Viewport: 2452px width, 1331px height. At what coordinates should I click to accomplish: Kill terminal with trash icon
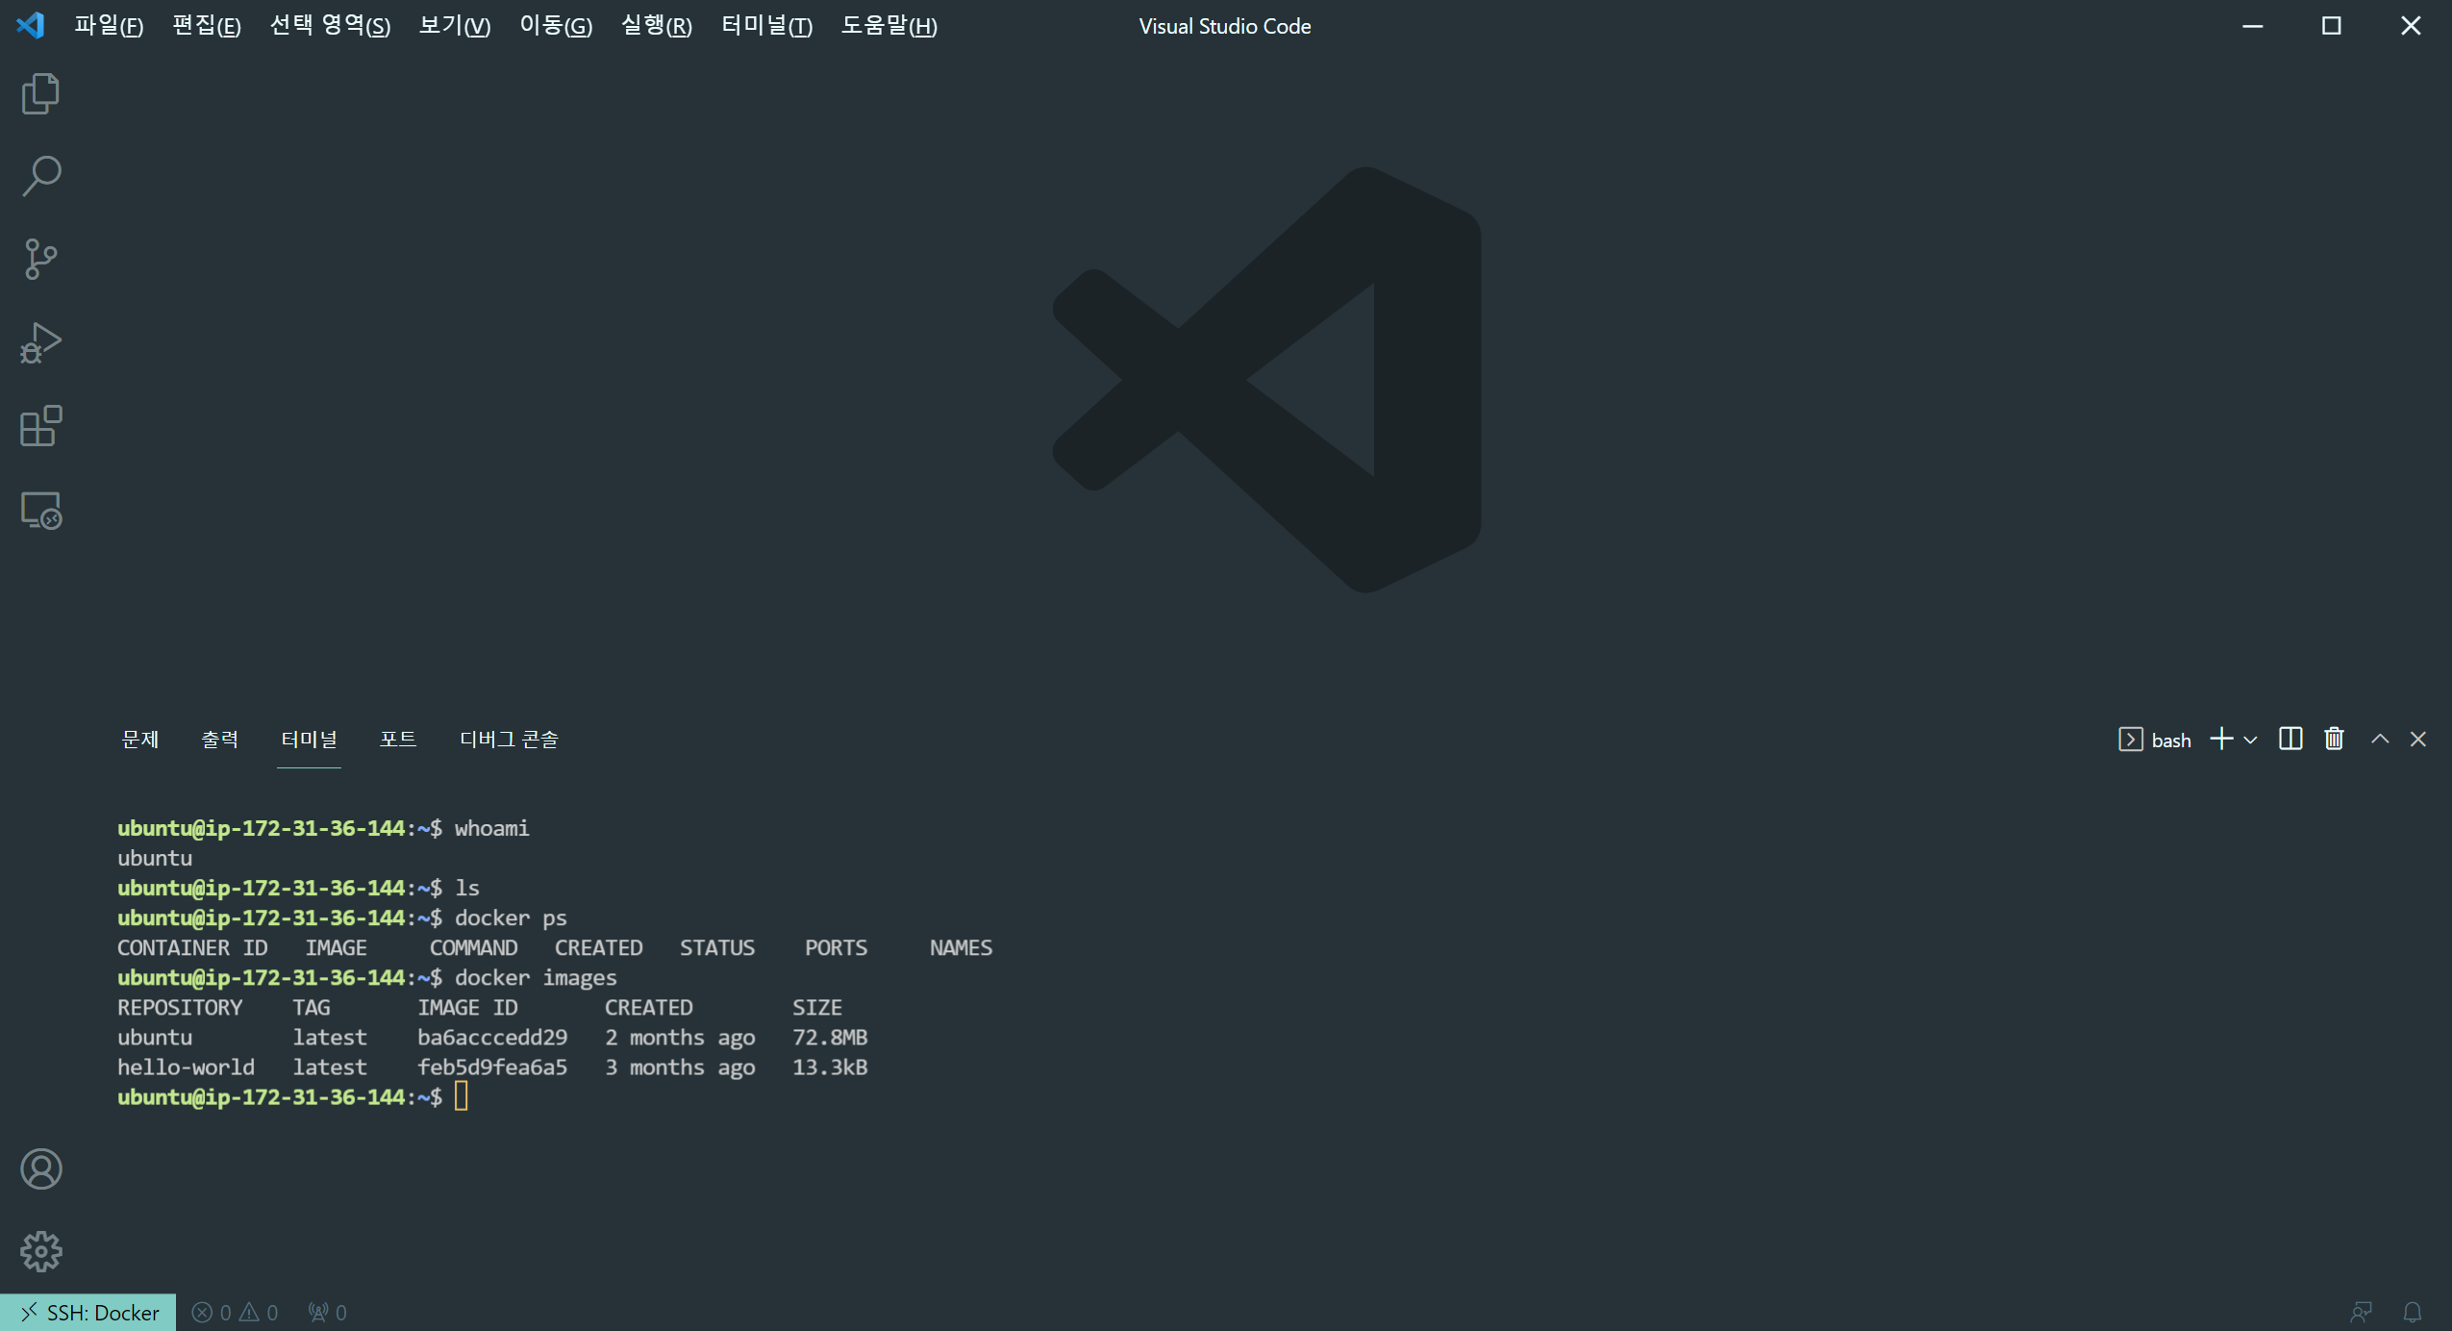click(2334, 739)
